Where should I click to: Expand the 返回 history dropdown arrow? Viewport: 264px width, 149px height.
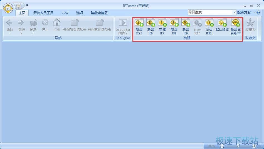click(x=10, y=33)
